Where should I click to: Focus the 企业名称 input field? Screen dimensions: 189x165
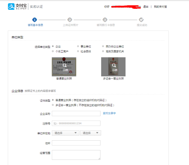tap(76, 113)
